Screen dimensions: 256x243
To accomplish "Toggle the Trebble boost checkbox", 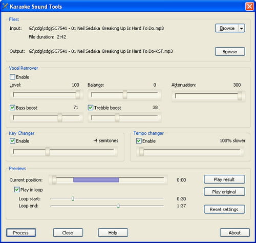I will [x=91, y=108].
